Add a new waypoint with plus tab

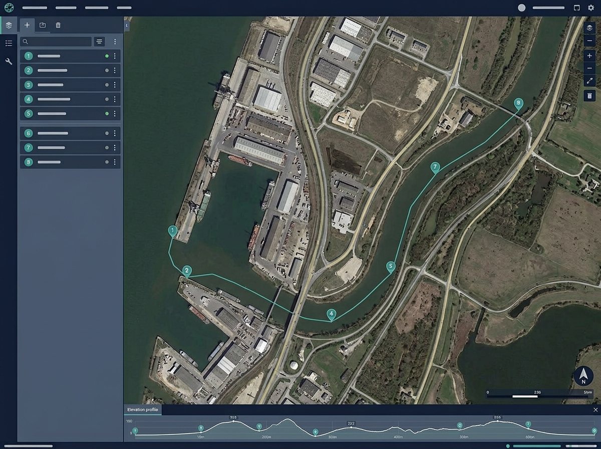pyautogui.click(x=27, y=25)
